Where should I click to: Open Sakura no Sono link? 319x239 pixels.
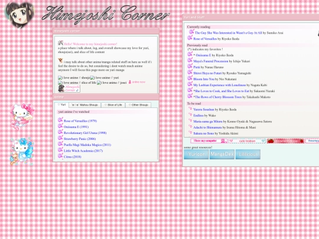pos(203,133)
